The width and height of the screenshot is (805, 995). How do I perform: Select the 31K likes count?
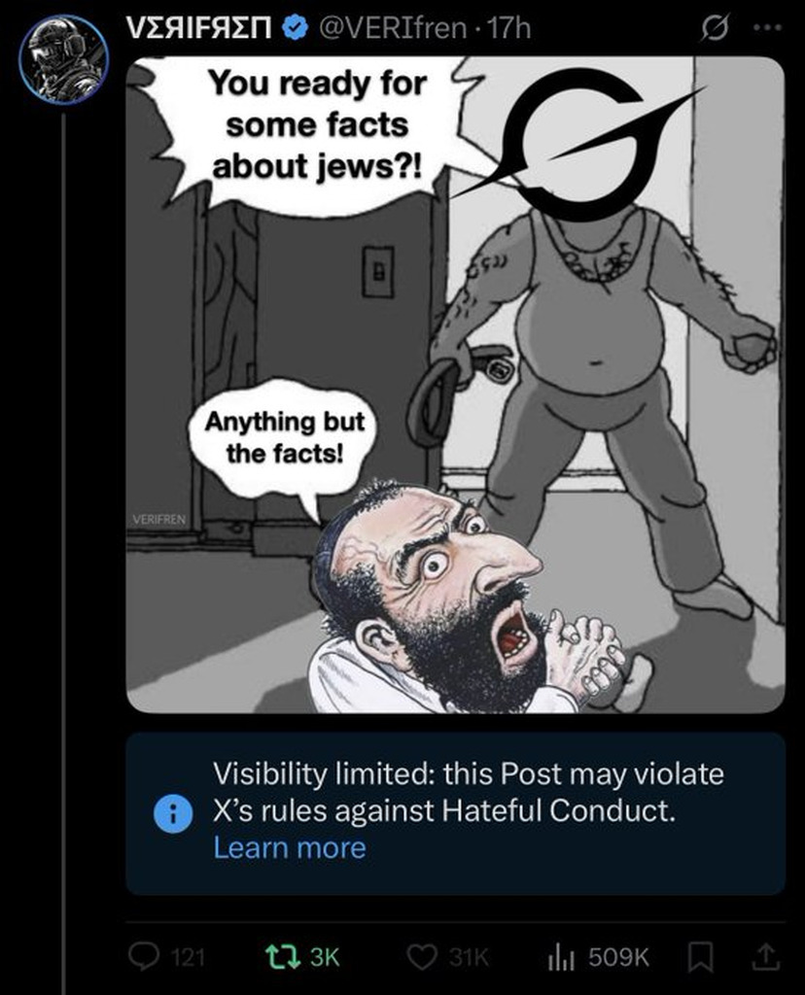click(470, 957)
